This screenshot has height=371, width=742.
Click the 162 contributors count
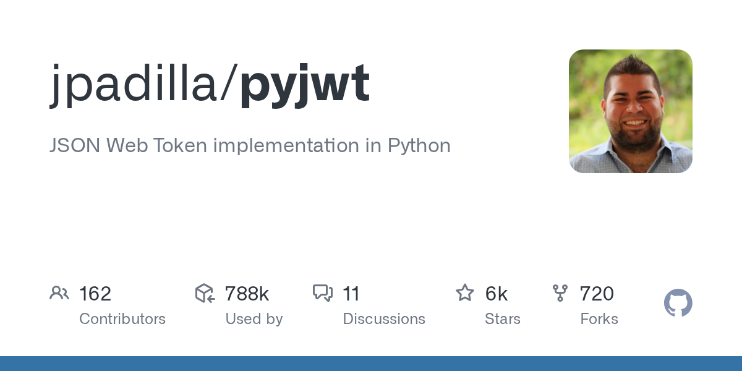pyautogui.click(x=95, y=294)
